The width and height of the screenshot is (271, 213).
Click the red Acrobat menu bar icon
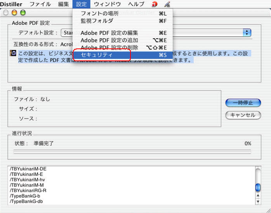pos(155,4)
